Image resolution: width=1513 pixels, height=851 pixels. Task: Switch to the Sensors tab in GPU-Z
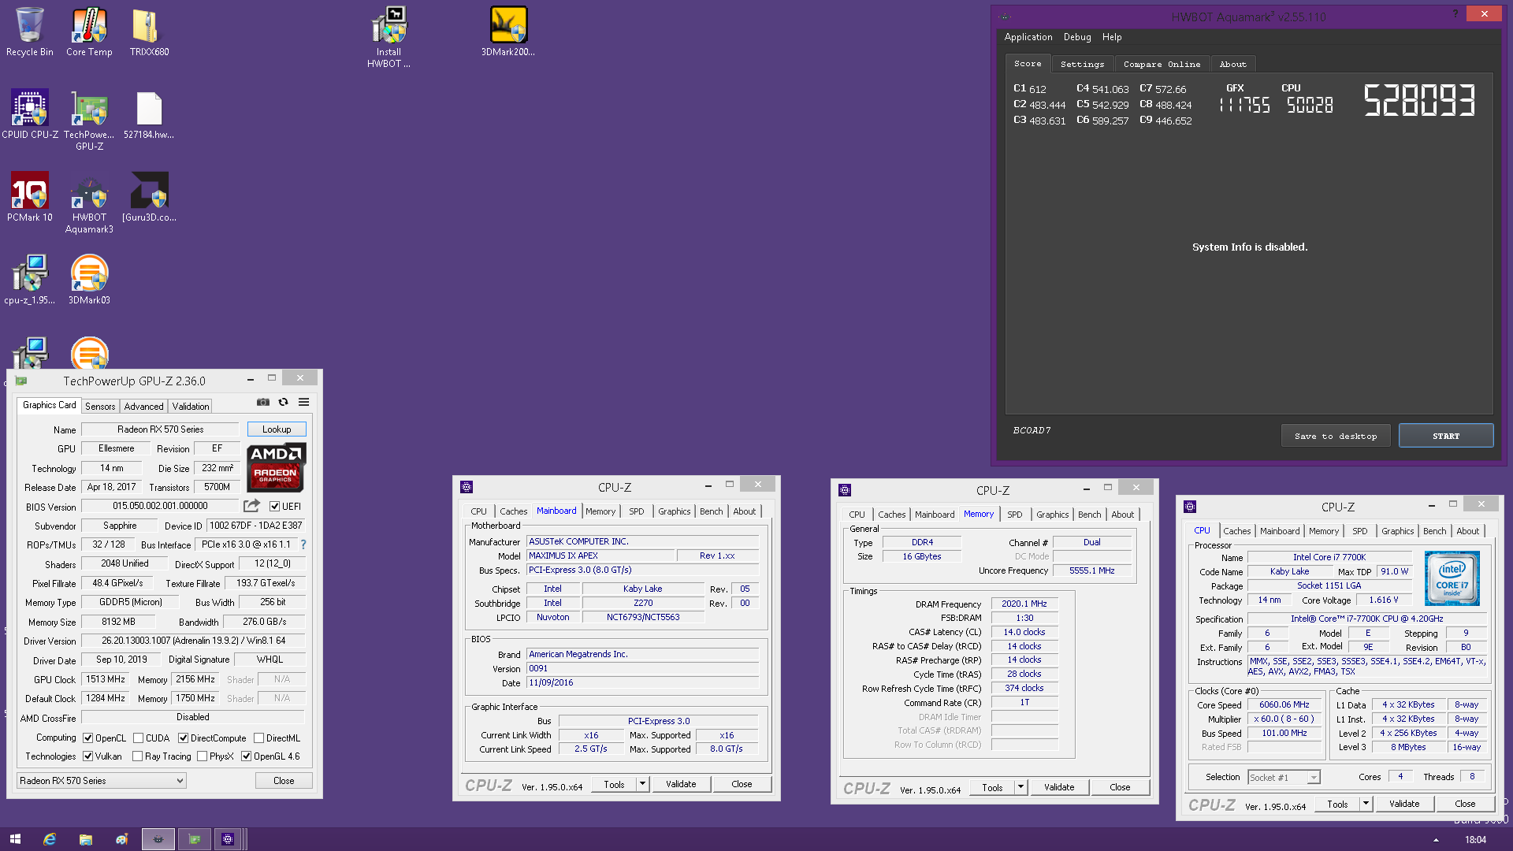(x=100, y=407)
